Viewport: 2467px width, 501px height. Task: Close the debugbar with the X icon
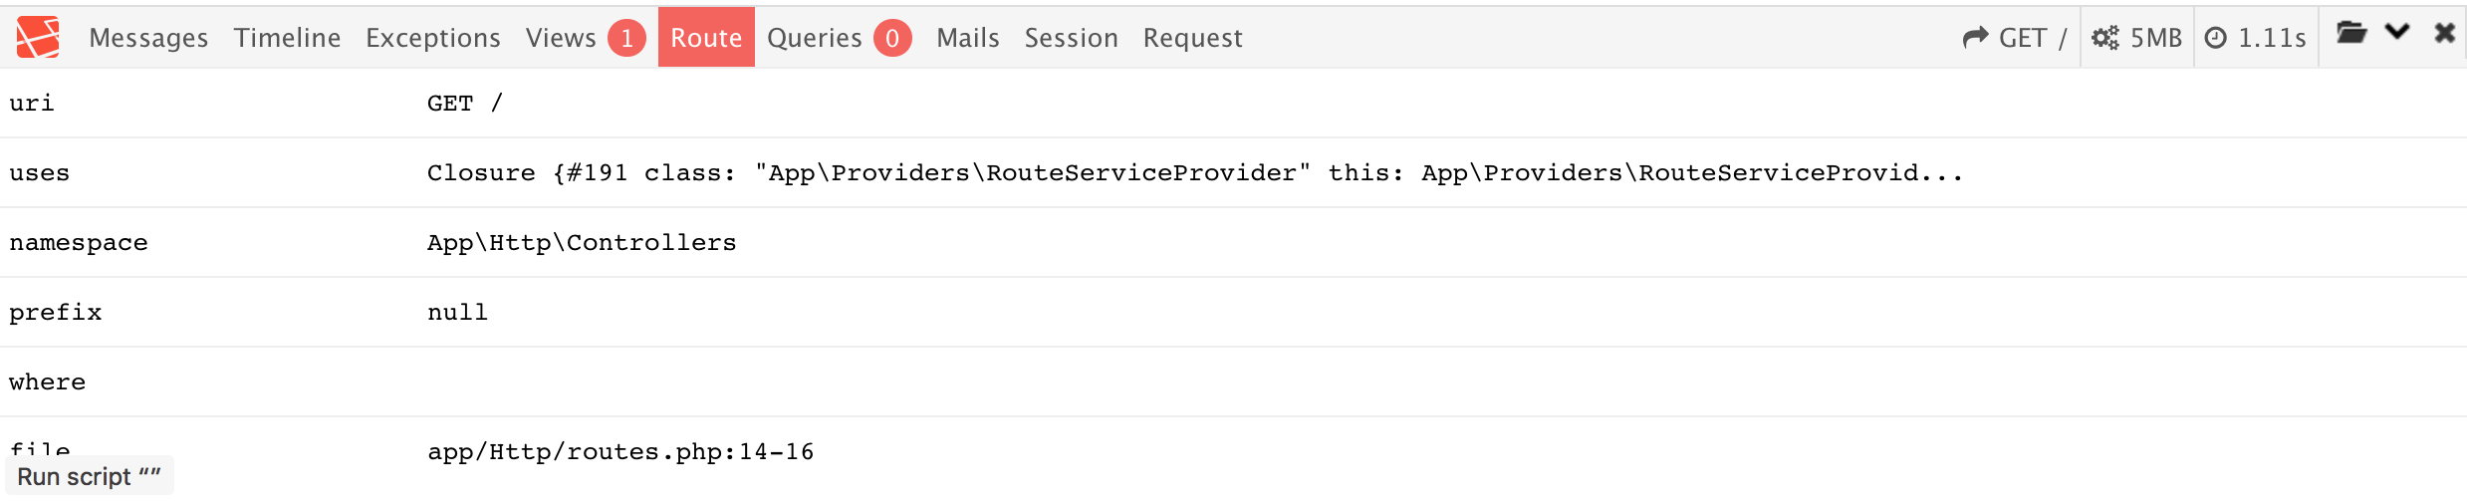2444,33
